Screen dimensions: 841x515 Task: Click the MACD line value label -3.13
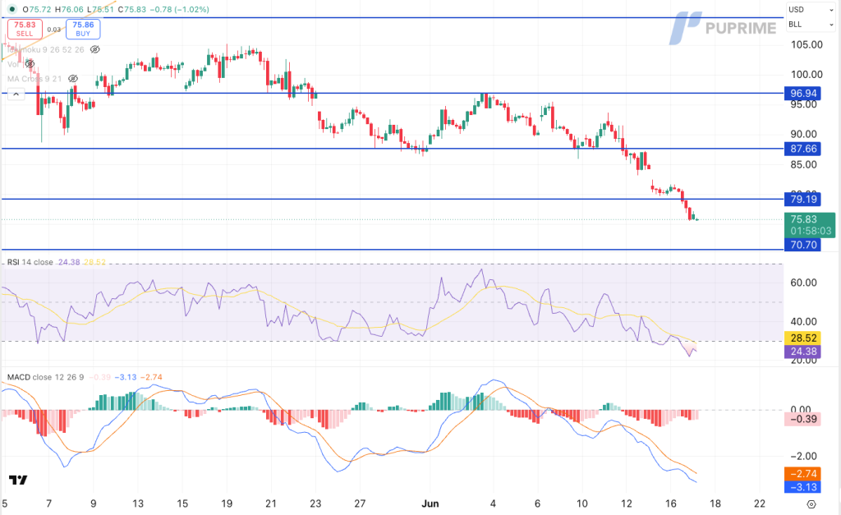802,487
